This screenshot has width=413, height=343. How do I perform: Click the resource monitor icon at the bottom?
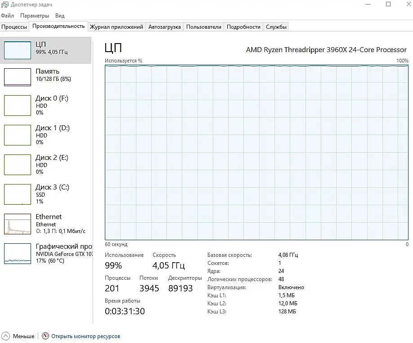coord(45,336)
